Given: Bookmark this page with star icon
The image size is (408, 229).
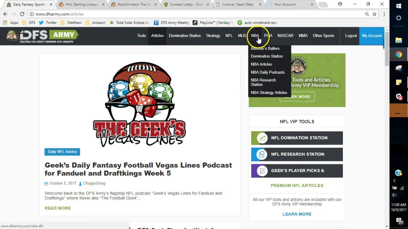Looking at the screenshot, I should coord(375,14).
